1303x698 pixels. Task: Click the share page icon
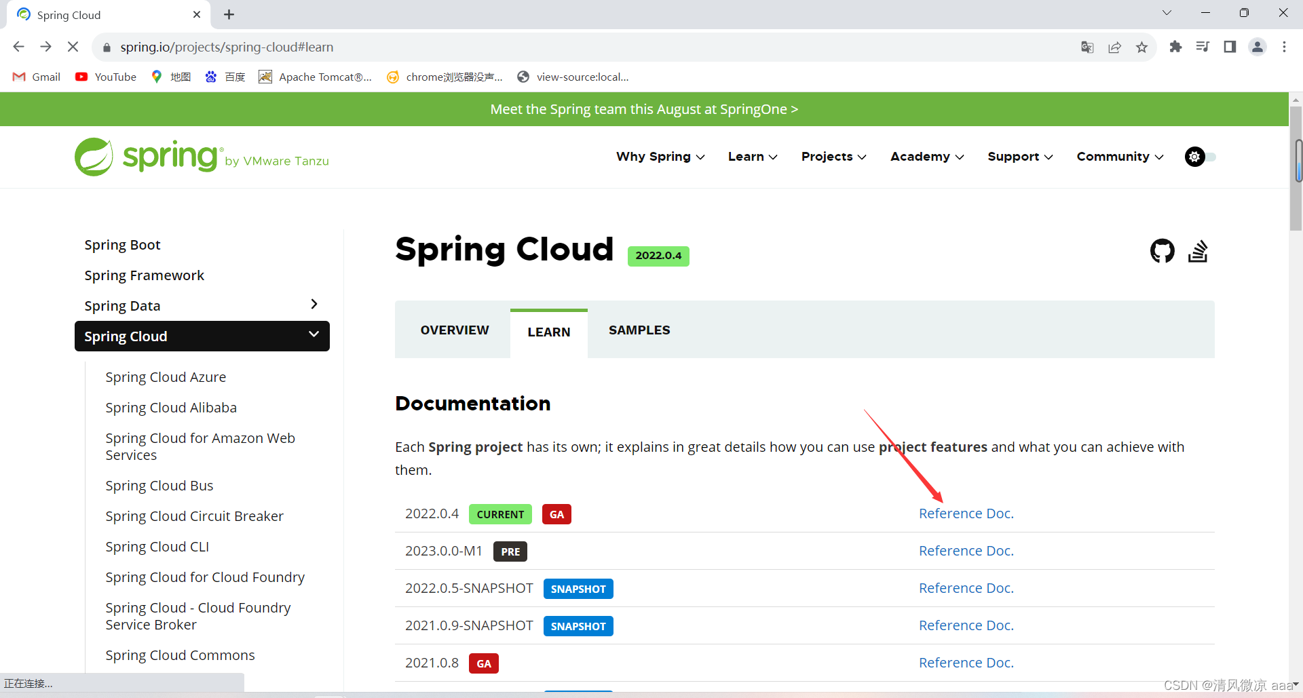pos(1114,47)
